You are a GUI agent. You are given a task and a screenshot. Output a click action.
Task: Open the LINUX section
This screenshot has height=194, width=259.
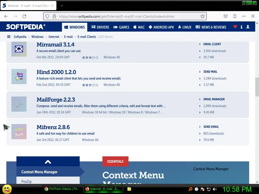[x=185, y=27]
